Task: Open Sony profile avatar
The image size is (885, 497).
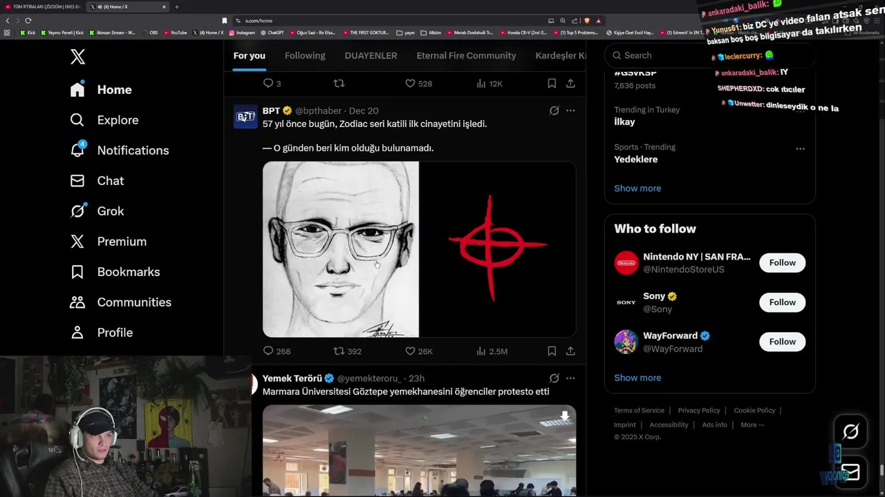Action: tap(626, 302)
